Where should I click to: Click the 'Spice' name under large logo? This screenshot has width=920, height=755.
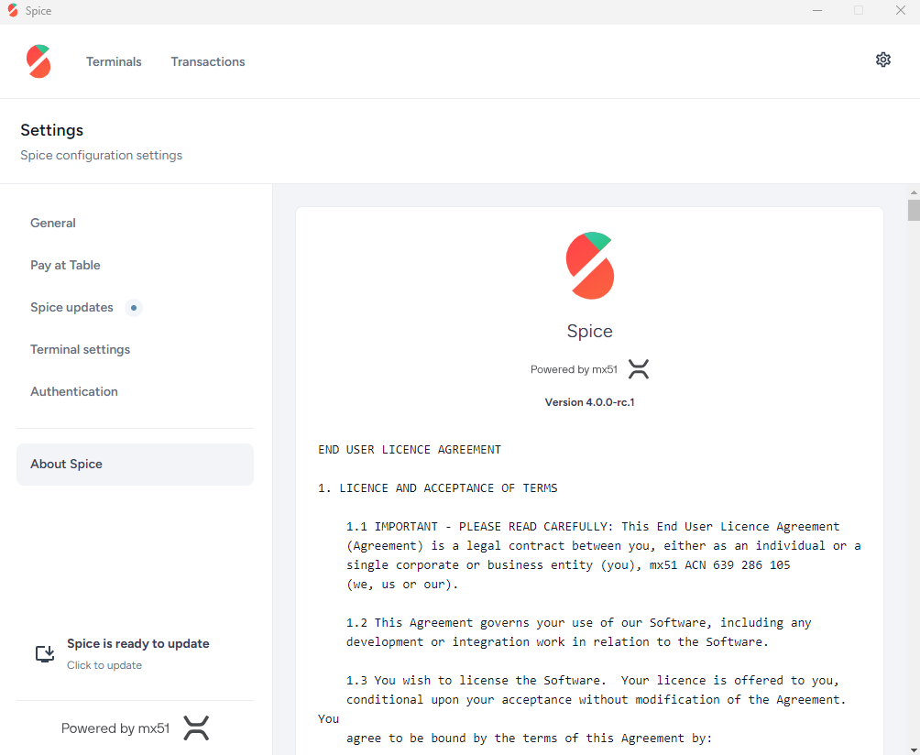point(590,332)
